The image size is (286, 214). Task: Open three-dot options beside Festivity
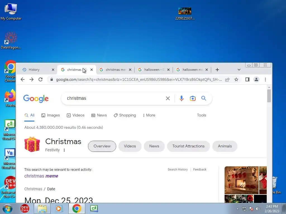[x=64, y=150]
